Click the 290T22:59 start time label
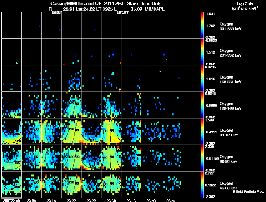Viewport: 266px width, 202px height. click(x=11, y=200)
